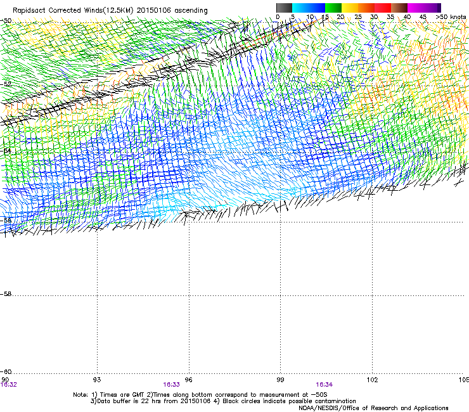The image size is (469, 412).
Task: Click the purple time stamp 16:32
Action: pyautogui.click(x=9, y=385)
